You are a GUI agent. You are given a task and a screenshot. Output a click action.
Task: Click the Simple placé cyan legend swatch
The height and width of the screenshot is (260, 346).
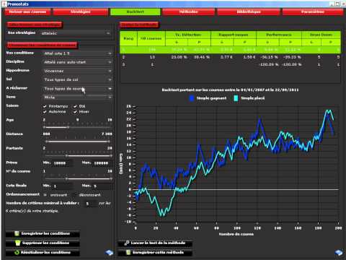[x=236, y=98]
